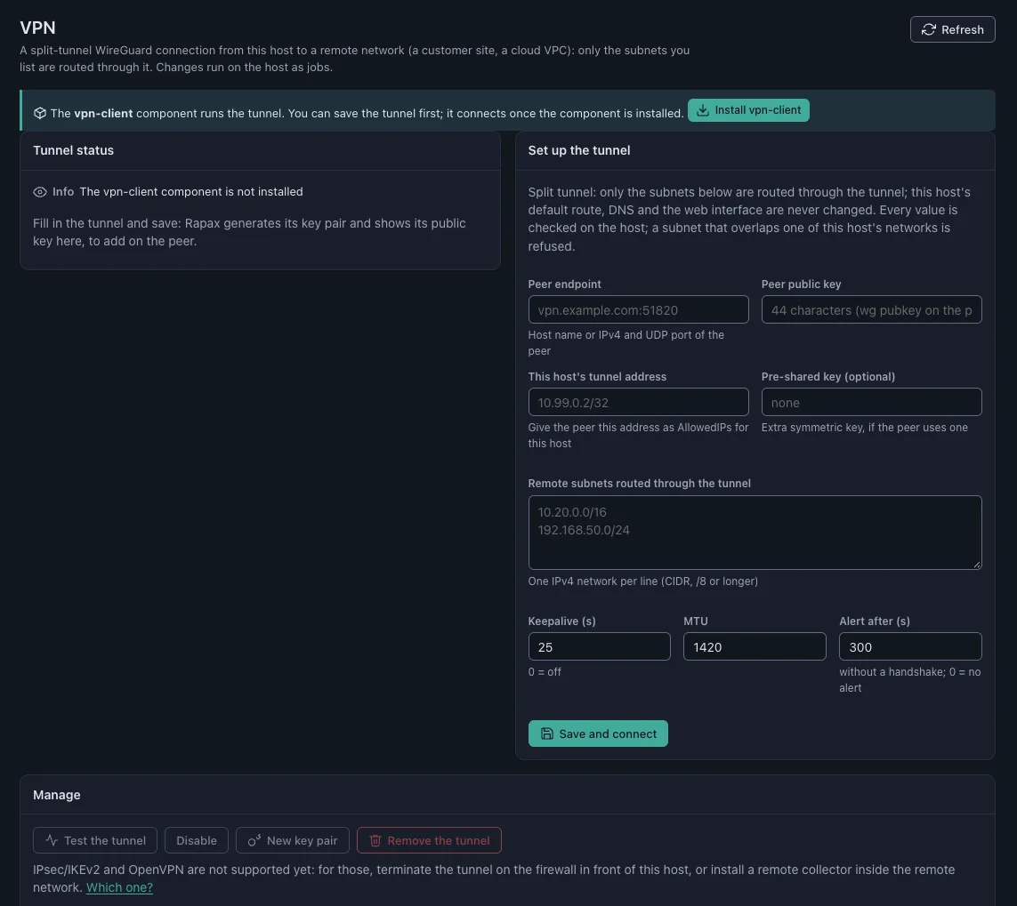Click the 'Alert after (s)' label
Image resolution: width=1017 pixels, height=906 pixels.
click(874, 621)
